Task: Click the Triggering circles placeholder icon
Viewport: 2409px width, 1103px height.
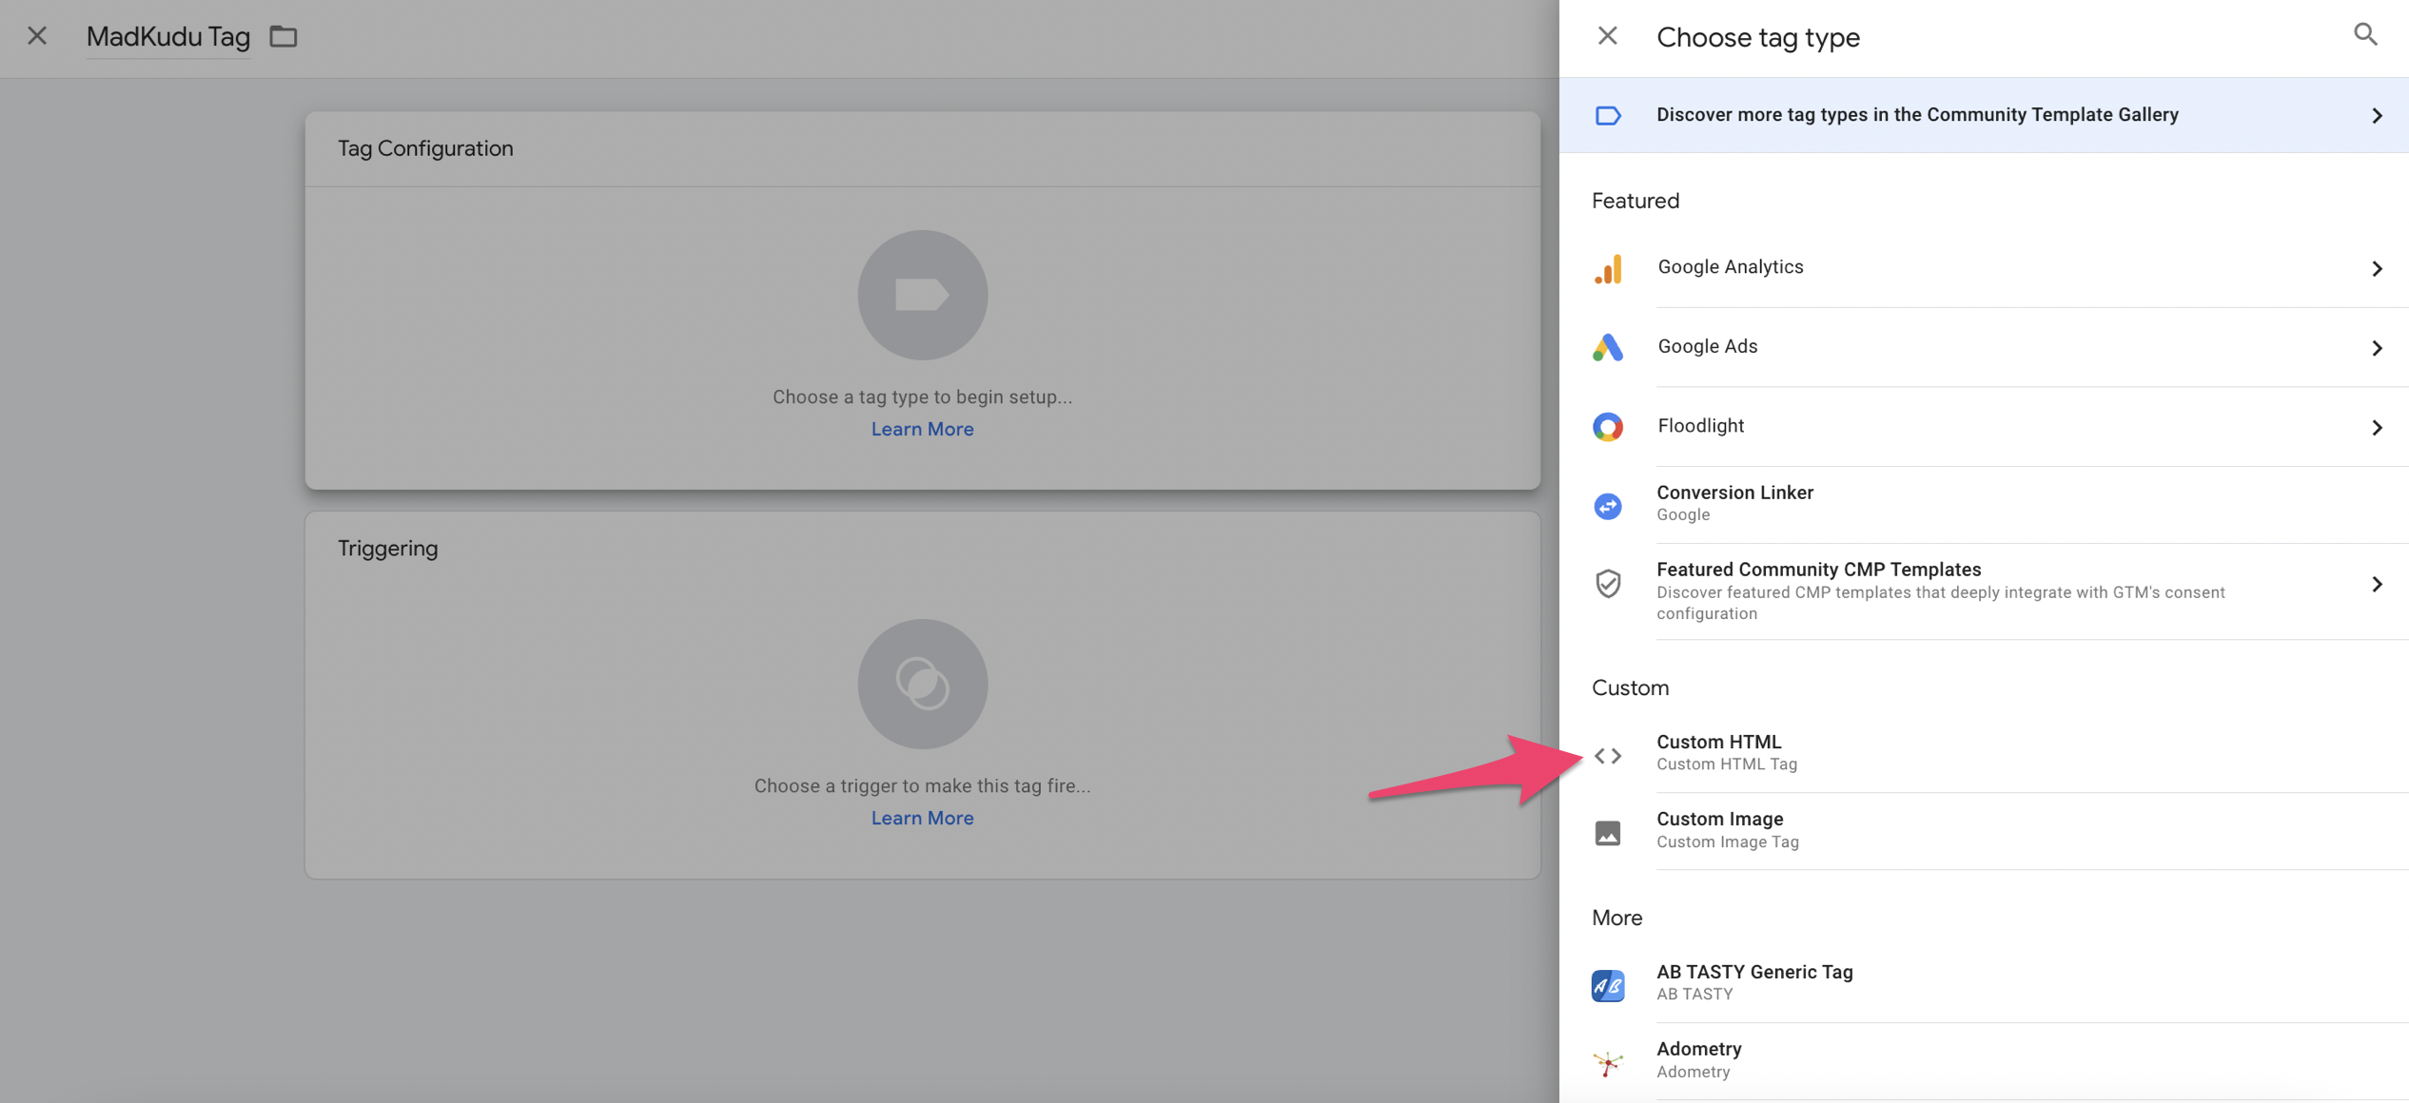Action: tap(922, 684)
